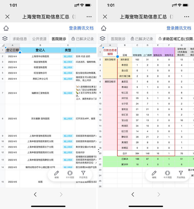Open the more options menu on right screen
194x209 pixels.
(186, 17)
